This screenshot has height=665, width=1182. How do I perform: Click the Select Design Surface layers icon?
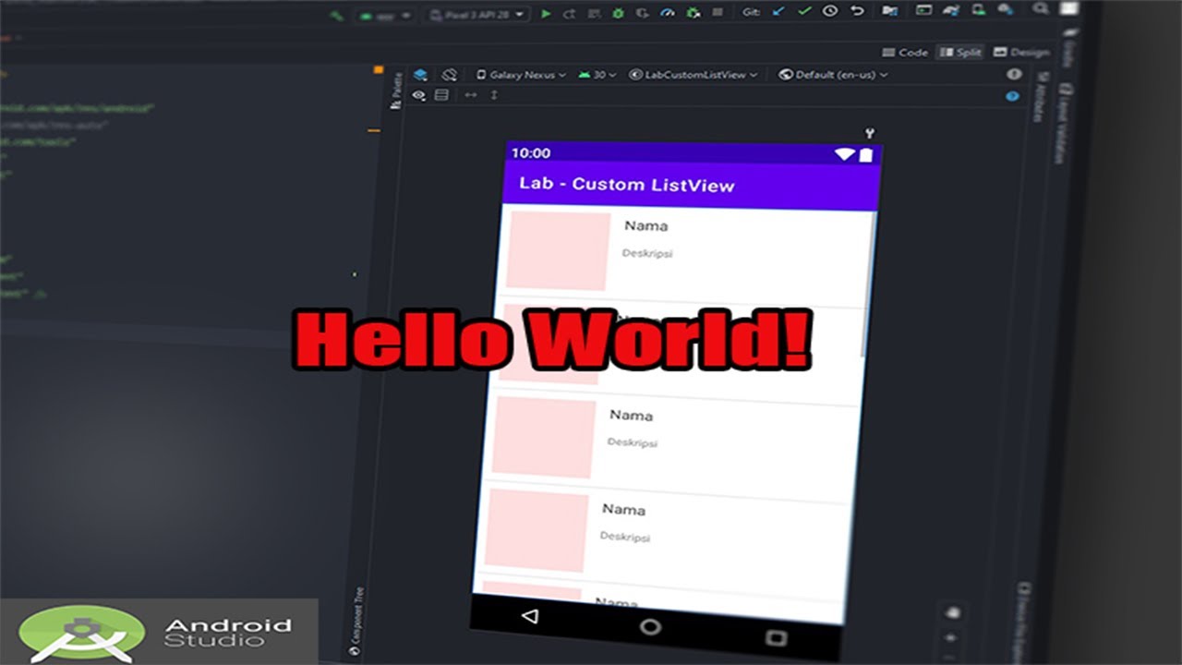(420, 75)
